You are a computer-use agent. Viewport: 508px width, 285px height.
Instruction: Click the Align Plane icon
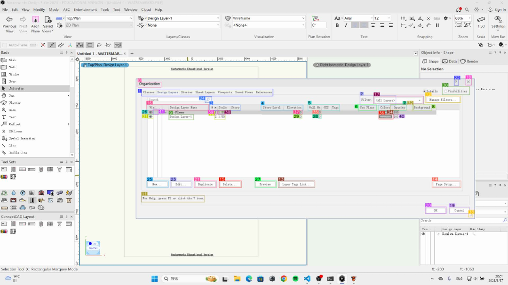pyautogui.click(x=35, y=19)
